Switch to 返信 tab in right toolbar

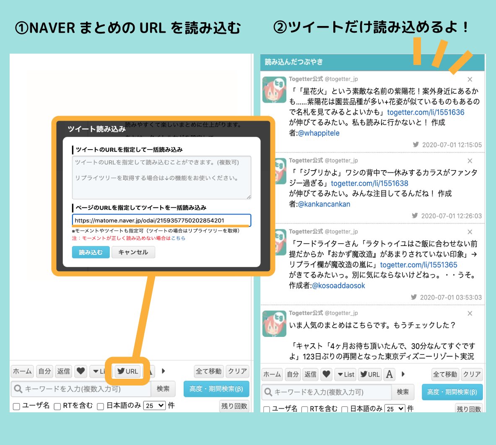pyautogui.click(x=310, y=375)
